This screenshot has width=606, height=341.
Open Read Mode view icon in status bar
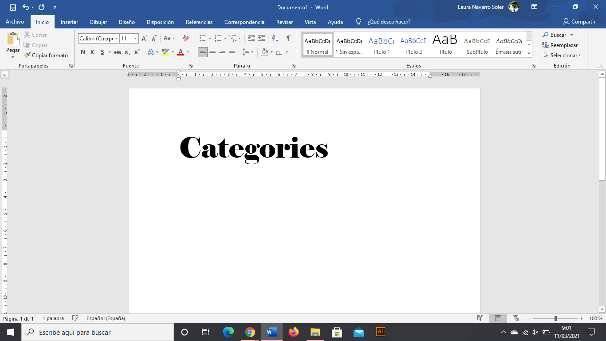point(480,318)
